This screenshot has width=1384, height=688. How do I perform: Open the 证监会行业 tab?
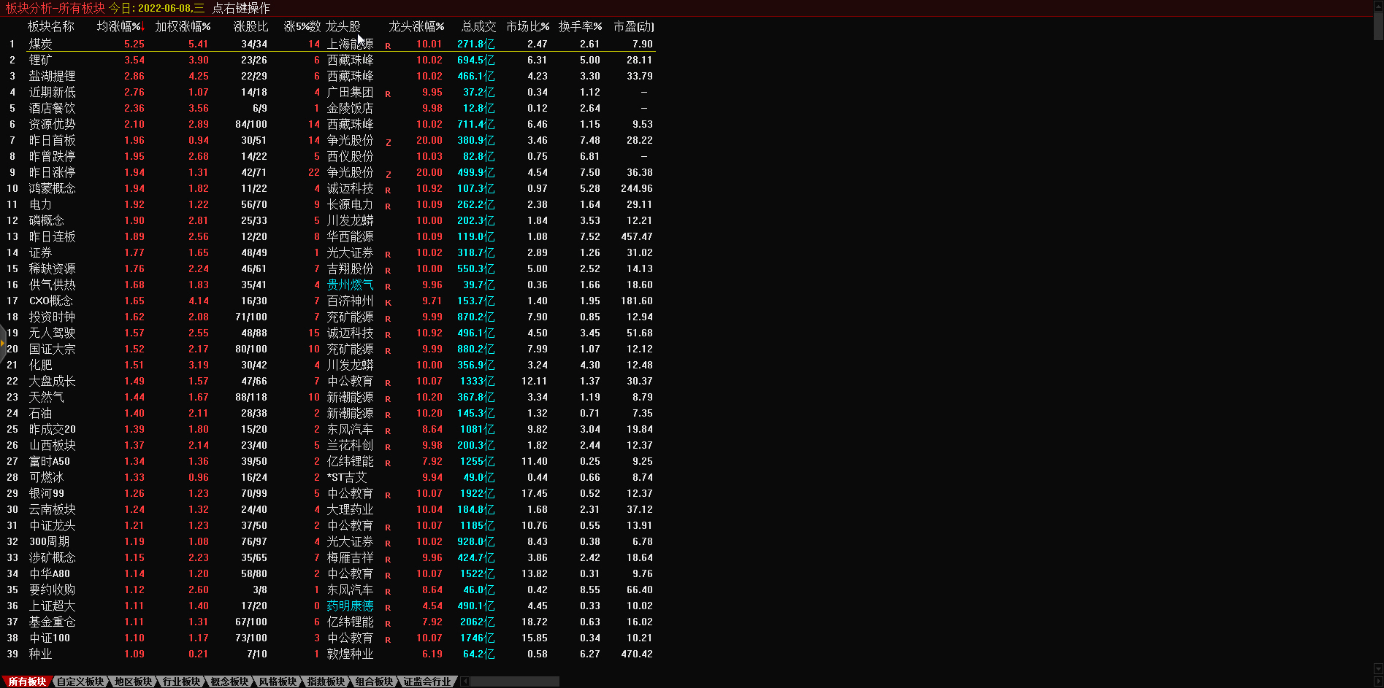click(427, 681)
